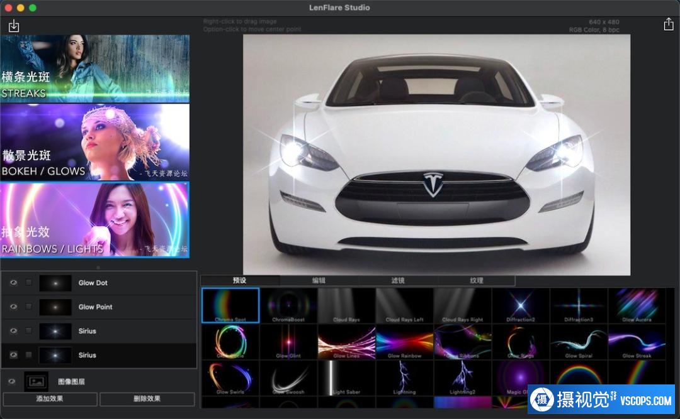This screenshot has width=680, height=419.
Task: Toggle eye on Sirius layer under Glow Point
Action: tap(13, 331)
